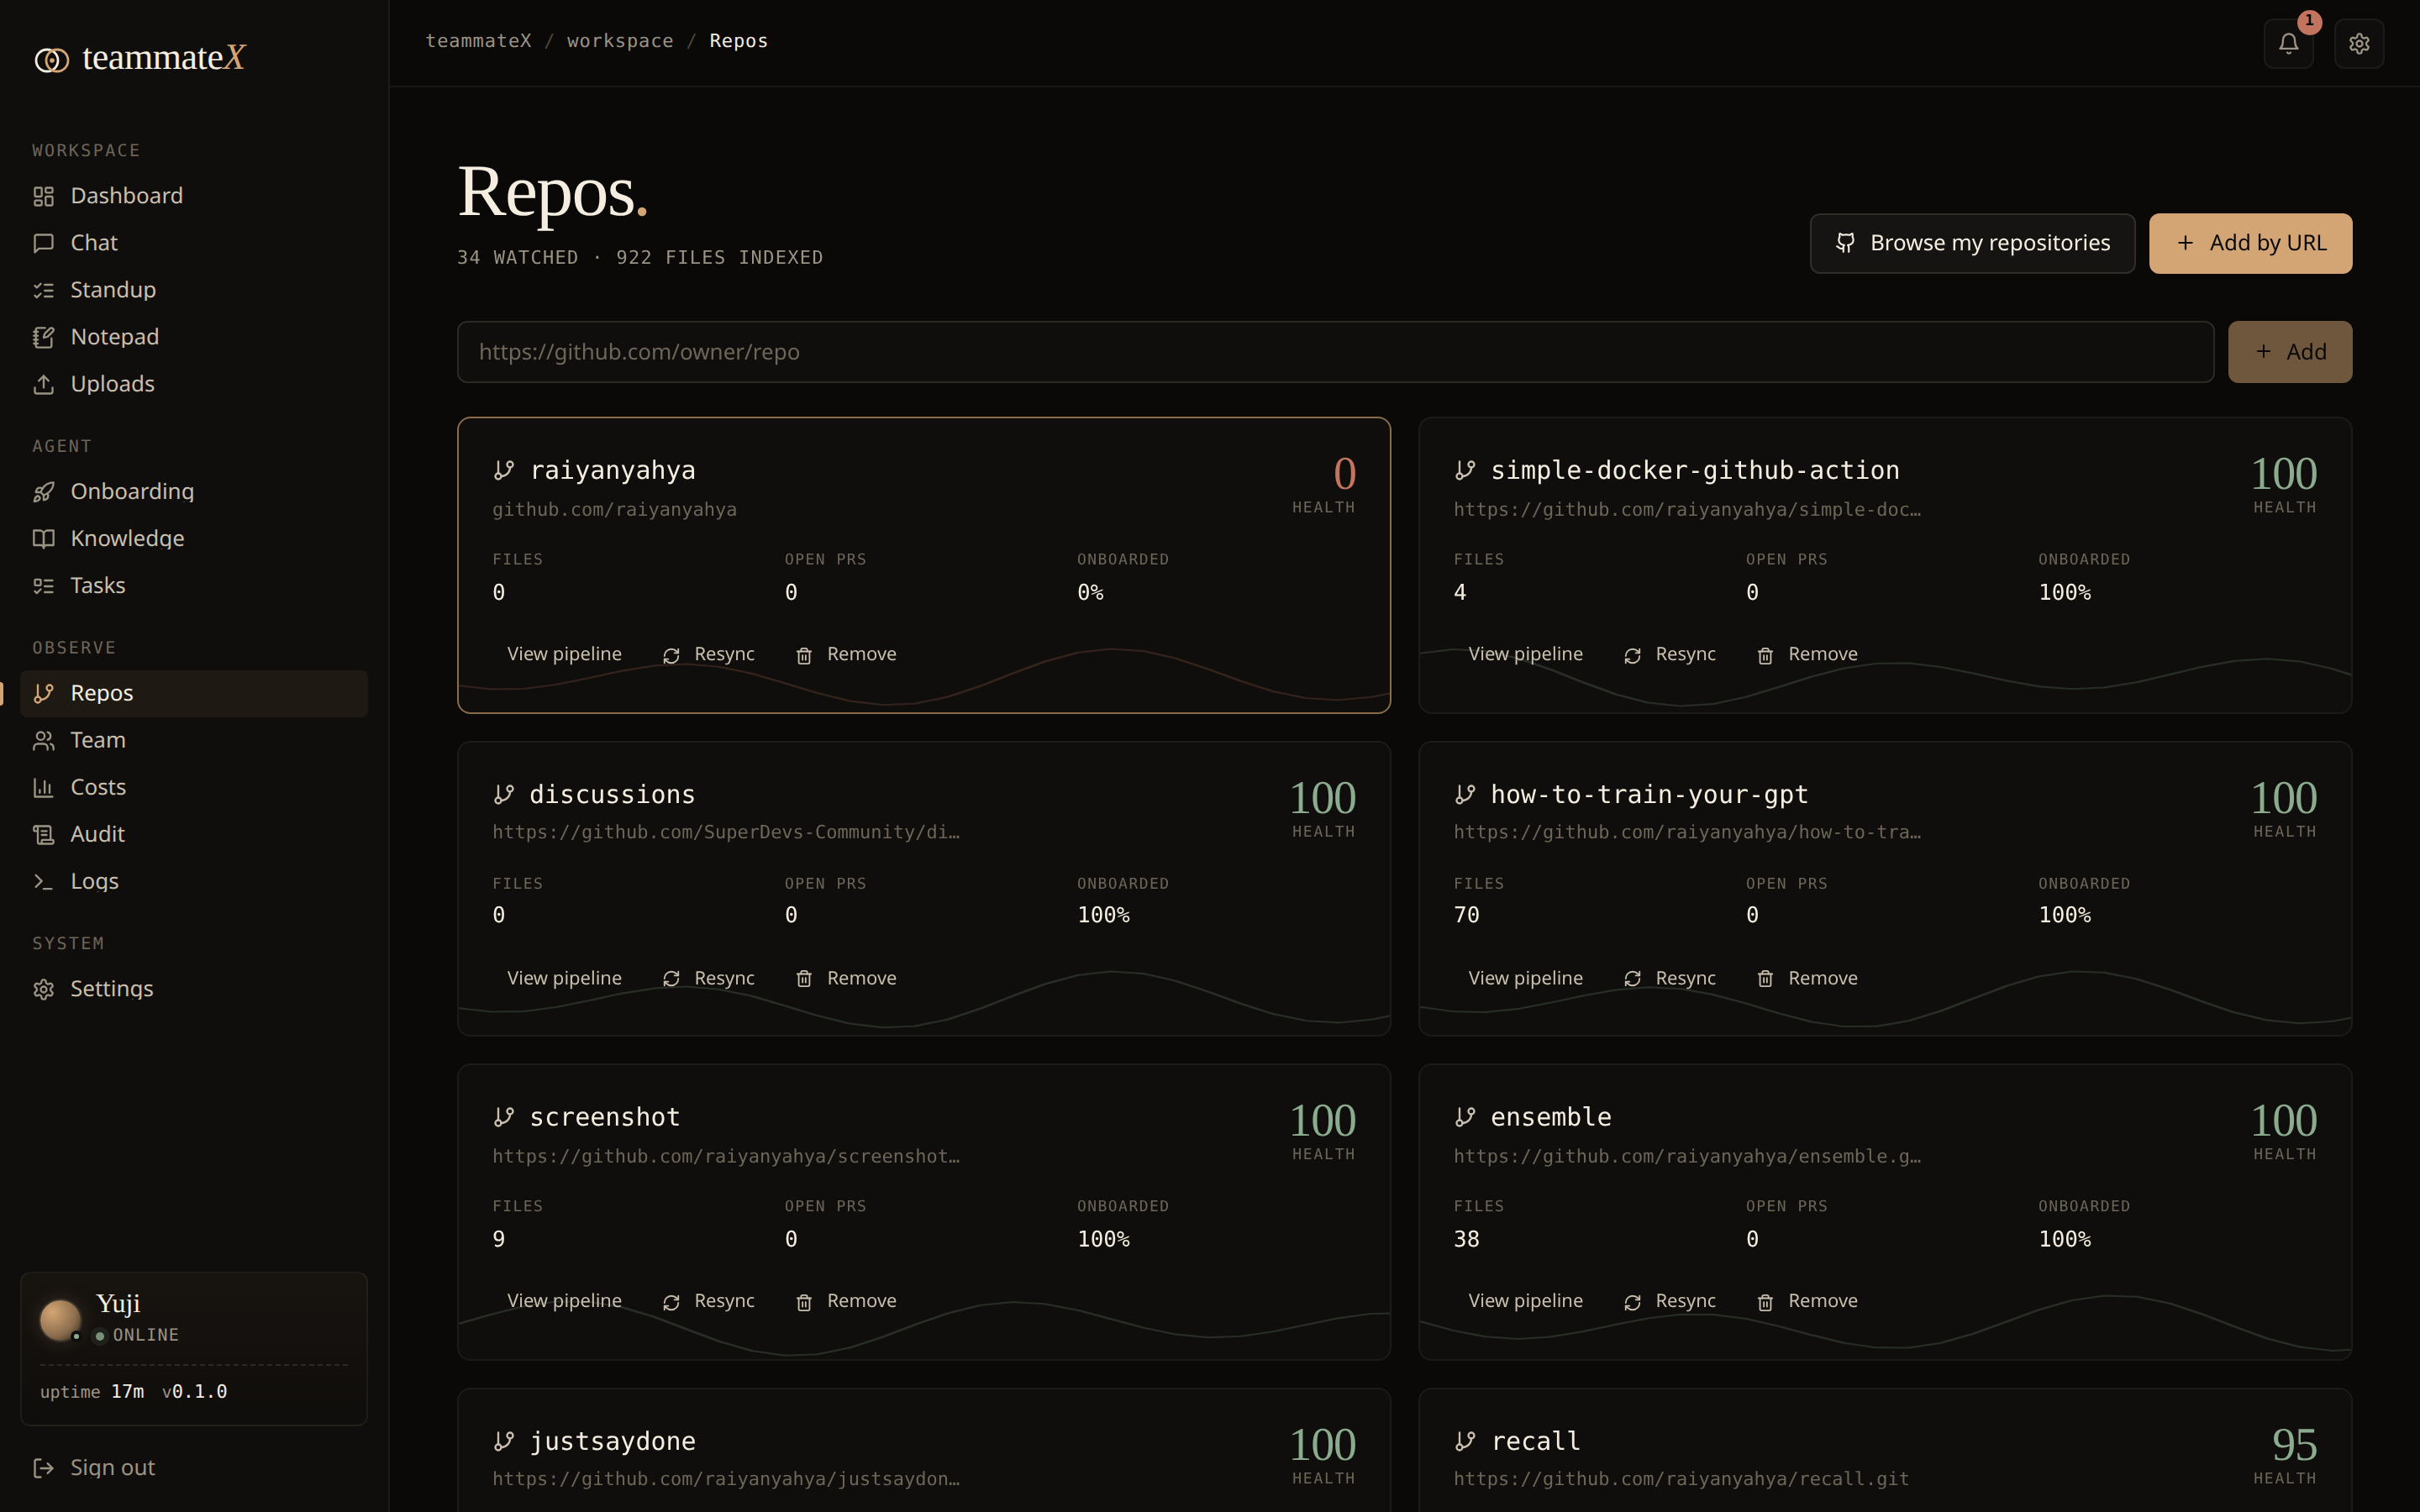
Task: Click Browse my repositories button
Action: pyautogui.click(x=1972, y=243)
